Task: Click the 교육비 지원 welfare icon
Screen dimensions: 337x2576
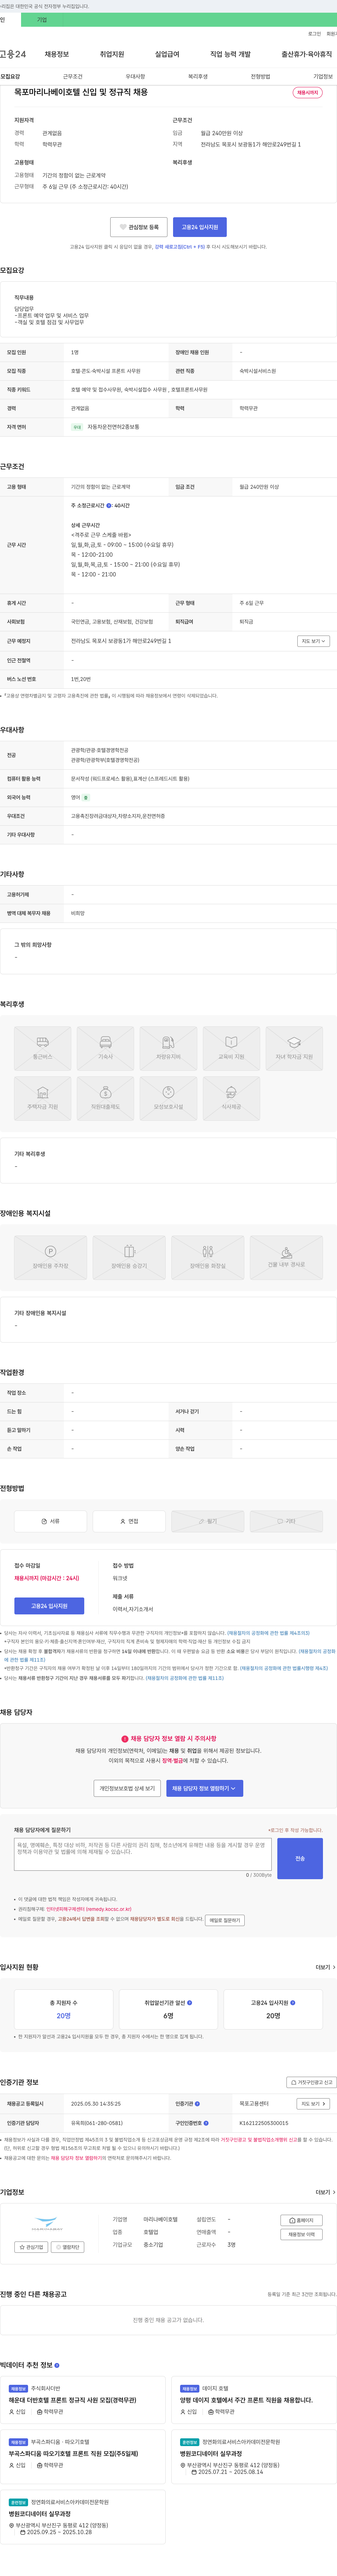Action: [x=231, y=1047]
